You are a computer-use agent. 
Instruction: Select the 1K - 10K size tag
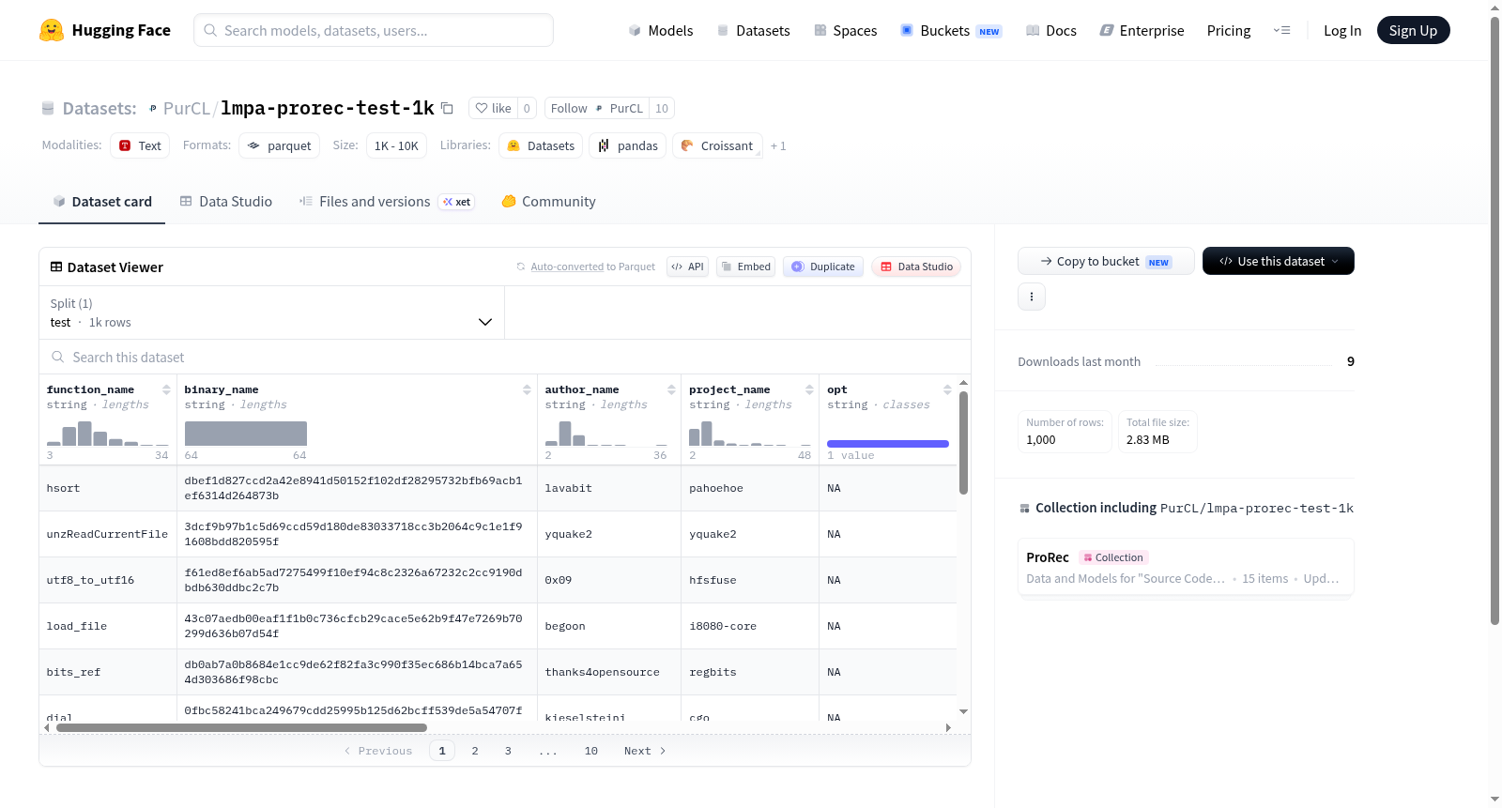coord(396,145)
